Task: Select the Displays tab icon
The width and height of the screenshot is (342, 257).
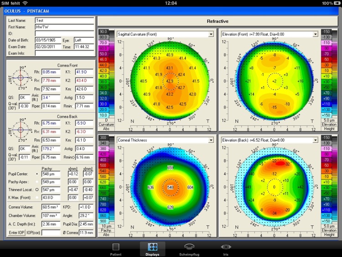Action: click(153, 247)
